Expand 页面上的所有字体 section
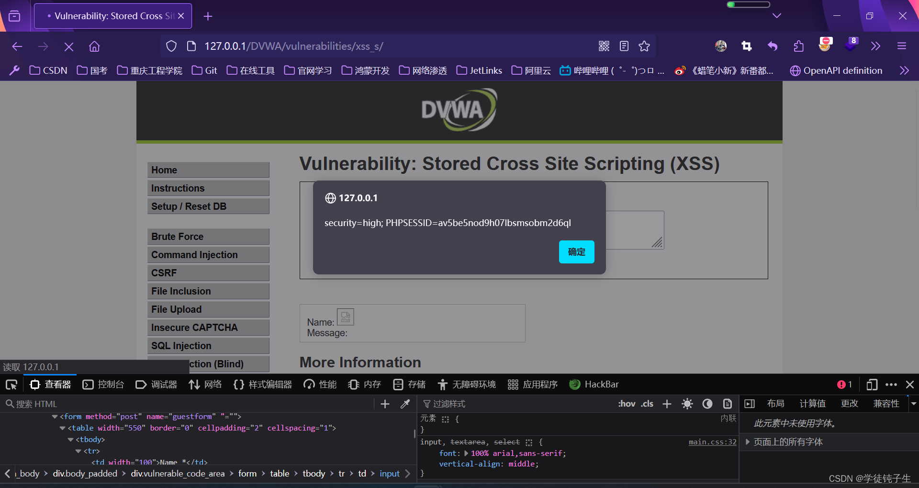919x488 pixels. tap(748, 442)
